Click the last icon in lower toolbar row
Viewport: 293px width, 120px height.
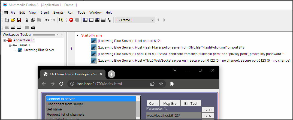point(33,28)
